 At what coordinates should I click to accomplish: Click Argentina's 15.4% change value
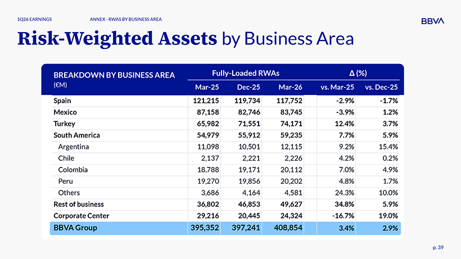(388, 147)
